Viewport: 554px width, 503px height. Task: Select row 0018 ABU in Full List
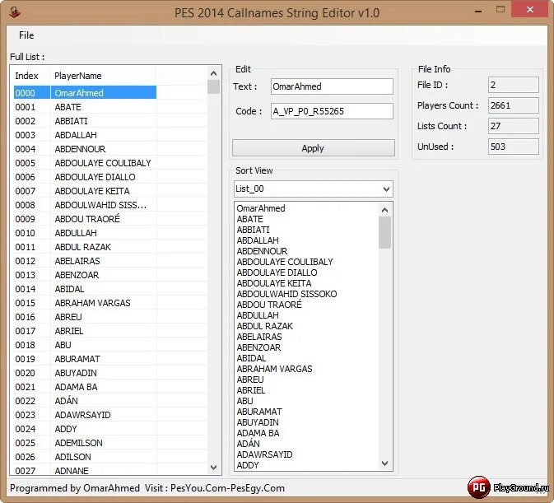(85, 345)
